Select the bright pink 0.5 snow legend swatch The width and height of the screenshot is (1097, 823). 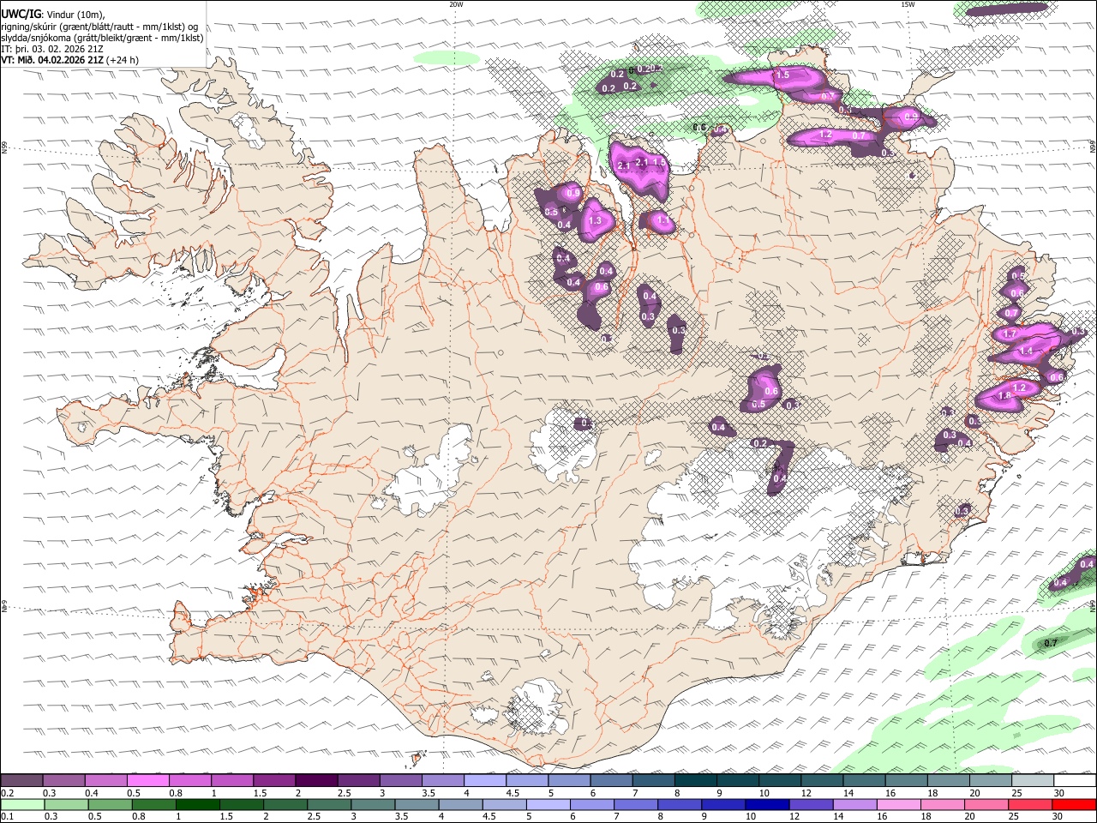pos(147,781)
